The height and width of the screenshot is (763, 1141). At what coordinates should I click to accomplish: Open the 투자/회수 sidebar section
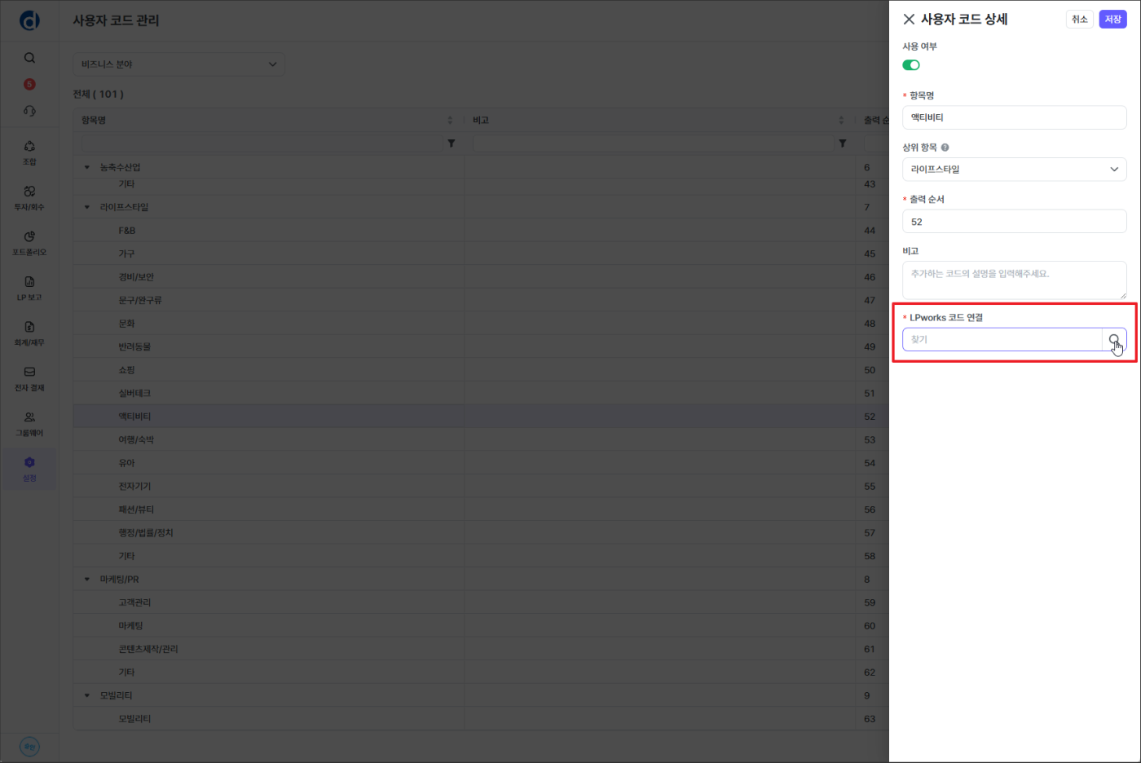pos(29,196)
